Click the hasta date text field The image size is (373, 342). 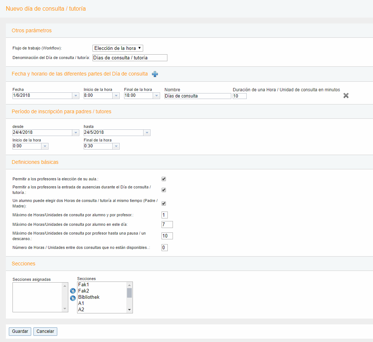[x=114, y=133]
